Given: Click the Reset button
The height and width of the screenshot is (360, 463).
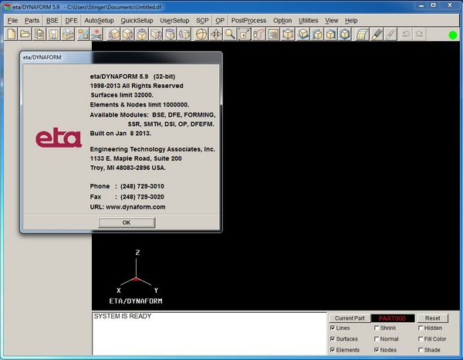Looking at the screenshot, I should click(x=433, y=318).
